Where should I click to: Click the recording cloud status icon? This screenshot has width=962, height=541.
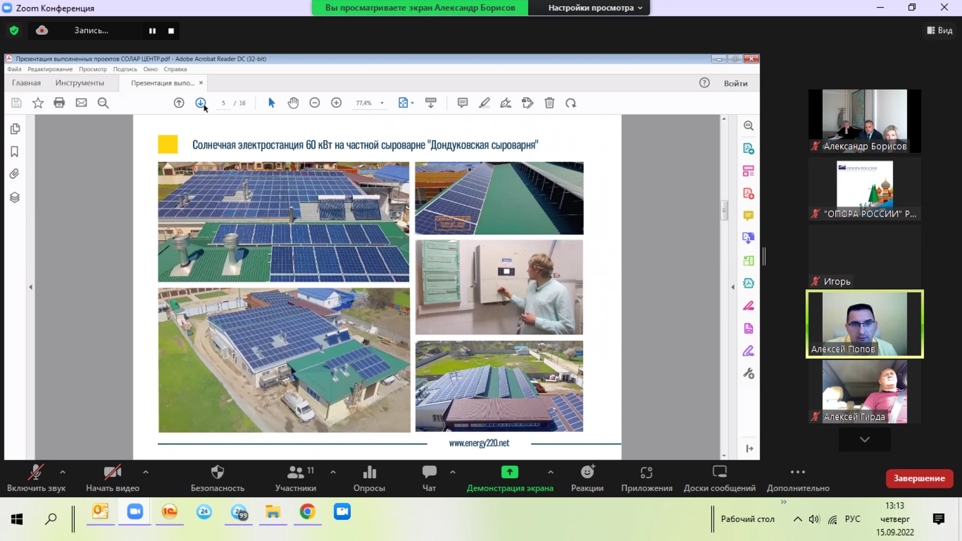[x=42, y=31]
